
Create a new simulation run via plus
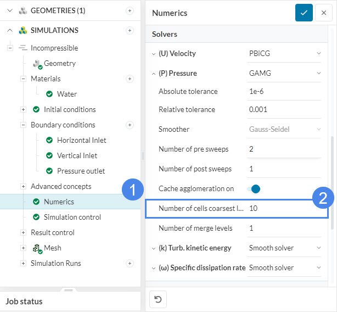[x=130, y=263]
